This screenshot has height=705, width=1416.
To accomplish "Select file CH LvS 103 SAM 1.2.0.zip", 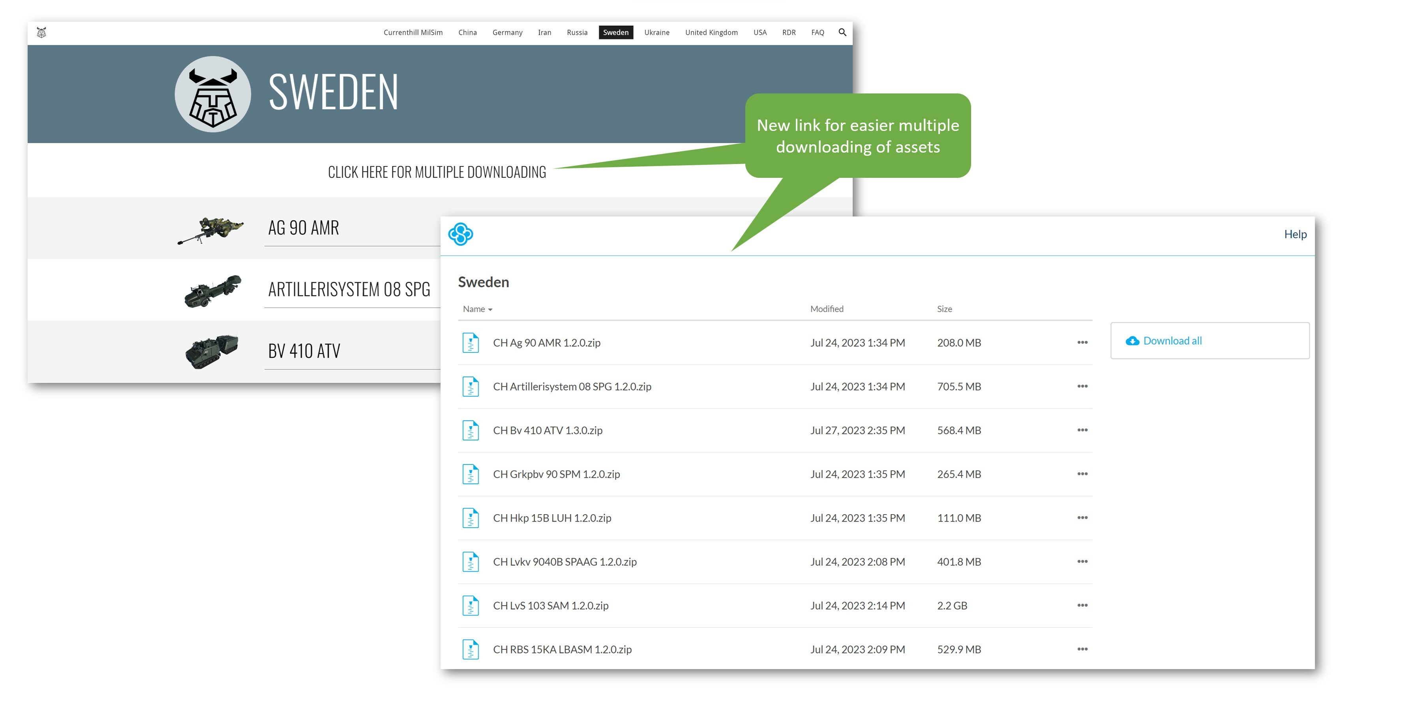I will pos(550,606).
